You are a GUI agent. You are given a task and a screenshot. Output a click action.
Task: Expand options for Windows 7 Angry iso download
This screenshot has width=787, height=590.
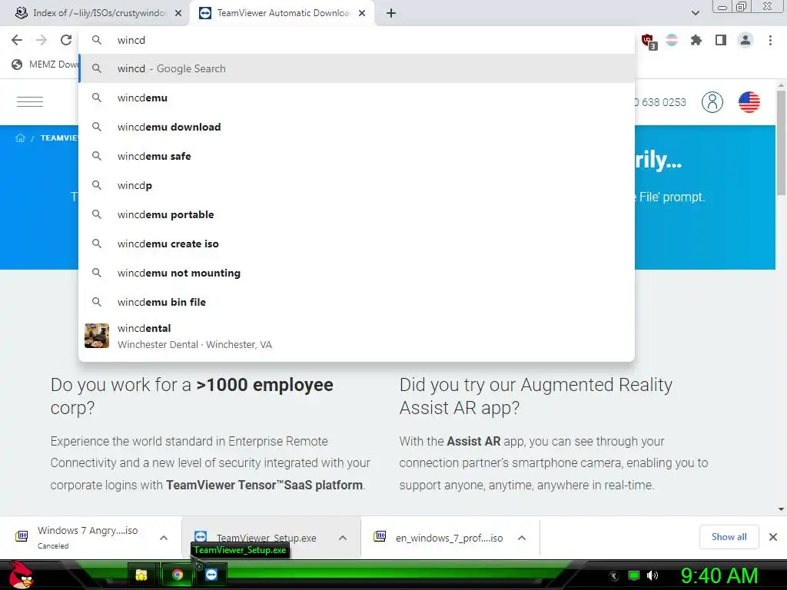pos(164,538)
